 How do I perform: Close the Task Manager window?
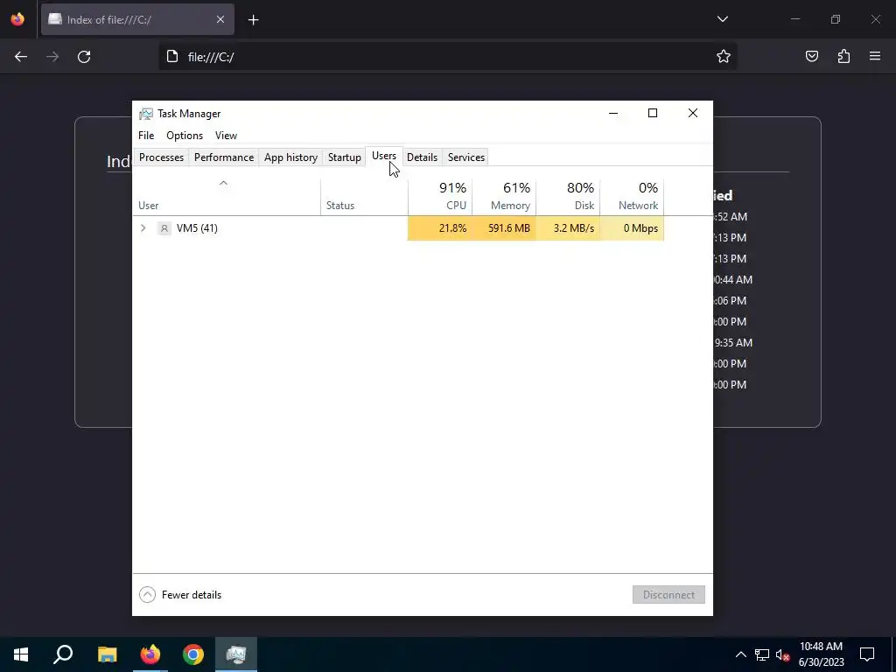pyautogui.click(x=693, y=113)
